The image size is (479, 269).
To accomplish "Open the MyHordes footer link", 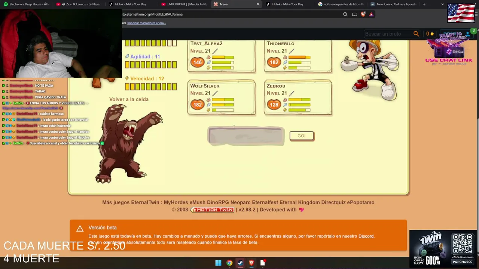I will click(176, 202).
